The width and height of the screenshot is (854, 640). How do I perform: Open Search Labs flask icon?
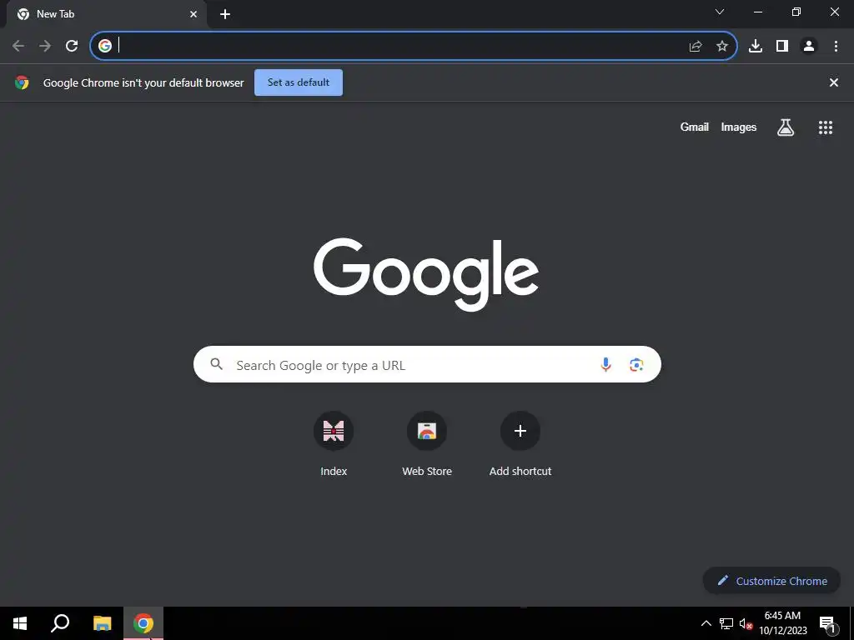point(786,127)
